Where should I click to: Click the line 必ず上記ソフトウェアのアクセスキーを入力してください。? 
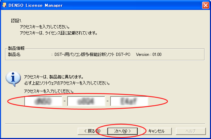[67, 83]
